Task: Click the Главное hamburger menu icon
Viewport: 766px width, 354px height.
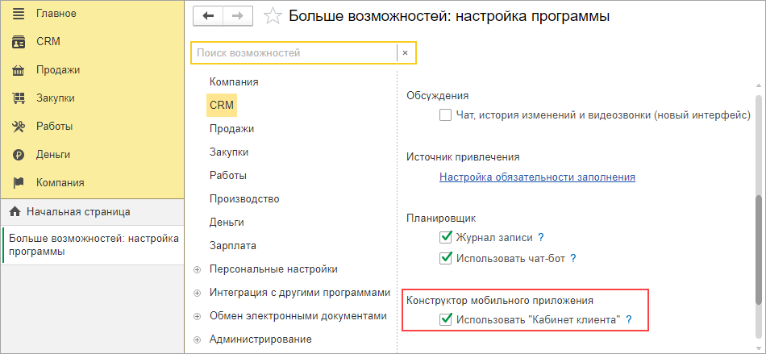Action: 19,14
